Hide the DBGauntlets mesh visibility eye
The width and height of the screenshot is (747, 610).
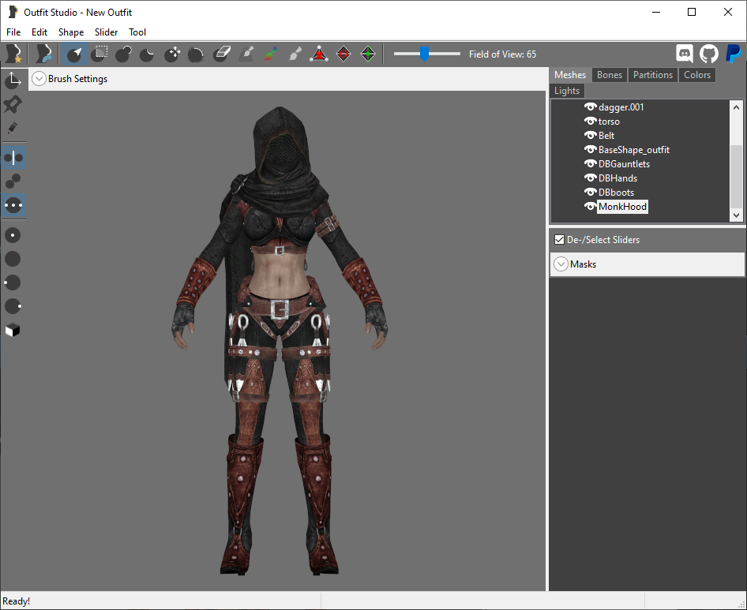pyautogui.click(x=591, y=164)
